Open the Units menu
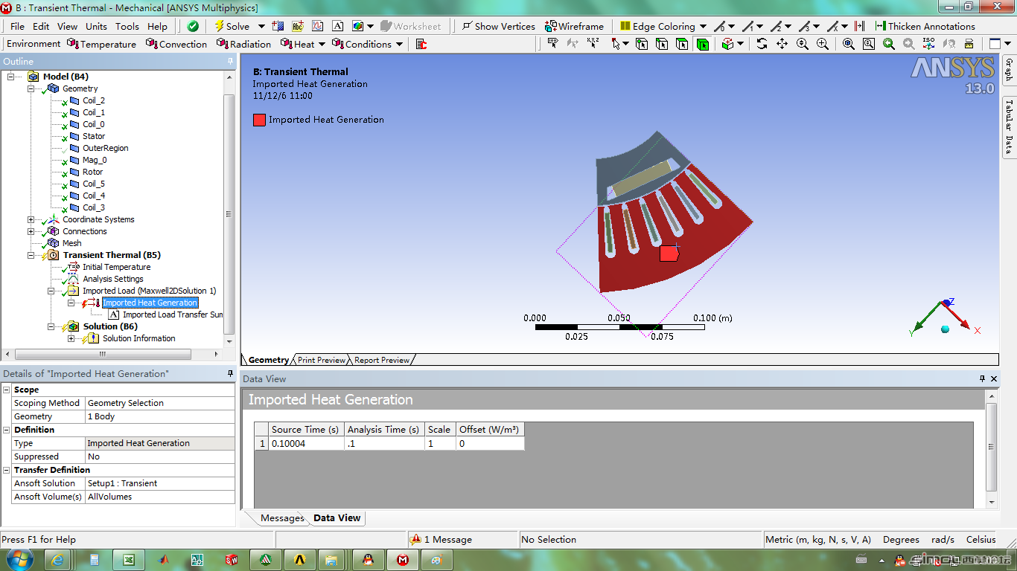 (96, 26)
